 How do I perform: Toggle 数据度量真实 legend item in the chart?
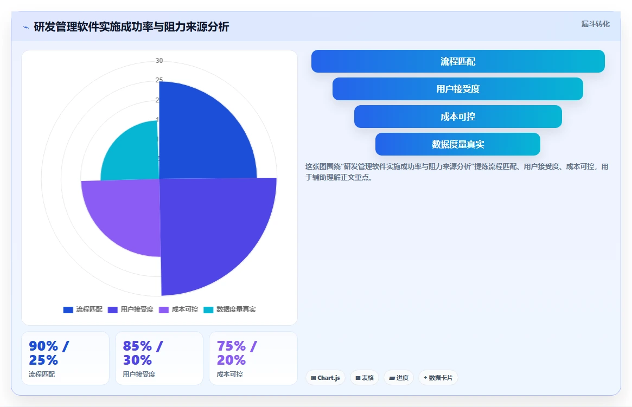tap(230, 309)
